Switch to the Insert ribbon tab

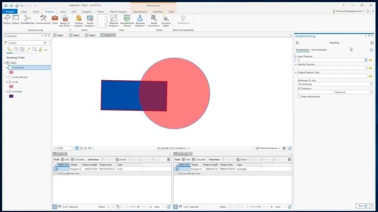[x=35, y=12]
